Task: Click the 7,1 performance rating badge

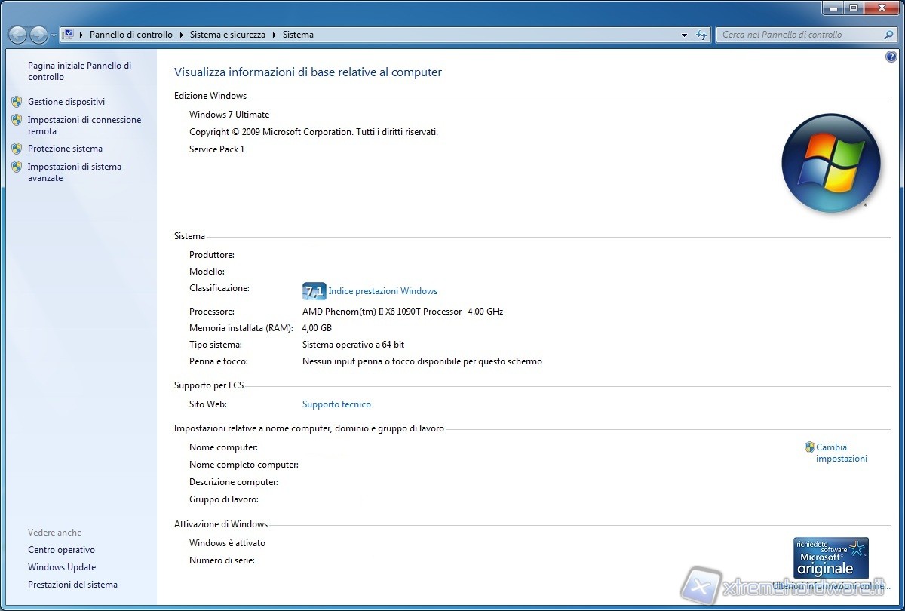Action: (x=314, y=291)
